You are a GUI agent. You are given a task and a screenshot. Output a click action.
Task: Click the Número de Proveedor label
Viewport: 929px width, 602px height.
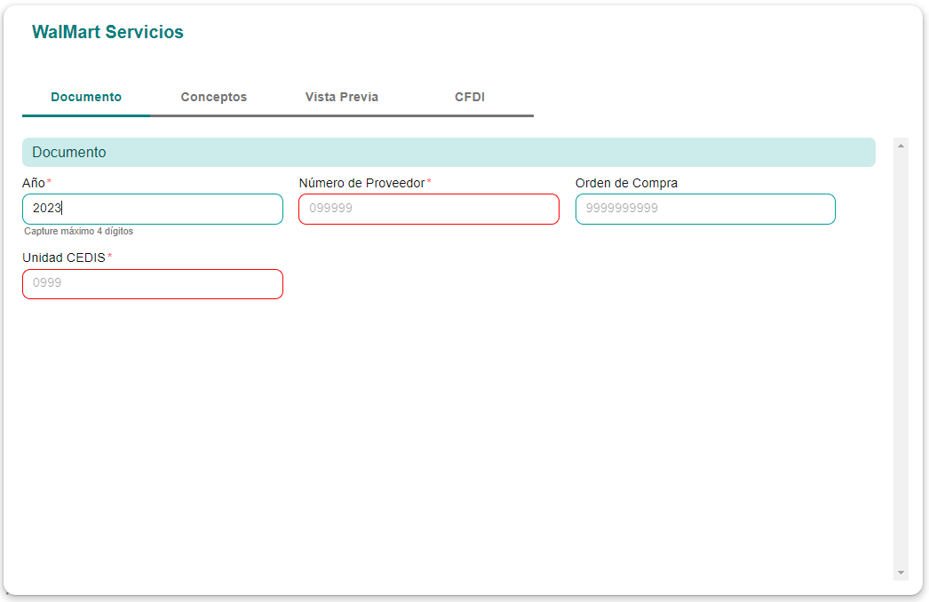[x=361, y=183]
